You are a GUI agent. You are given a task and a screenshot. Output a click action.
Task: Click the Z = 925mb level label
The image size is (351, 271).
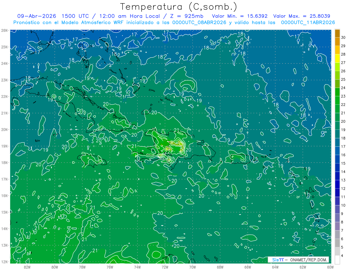(x=187, y=16)
